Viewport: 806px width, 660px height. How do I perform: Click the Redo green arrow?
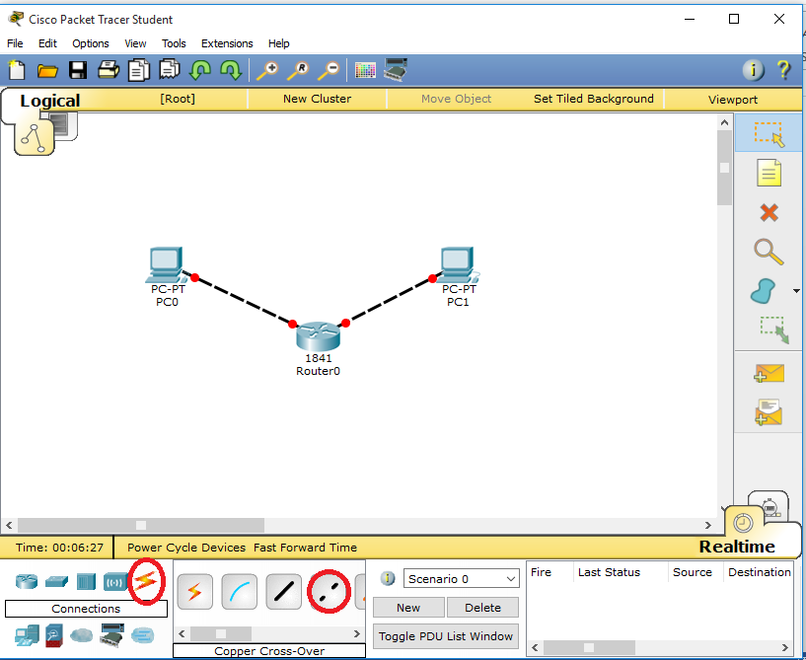231,70
